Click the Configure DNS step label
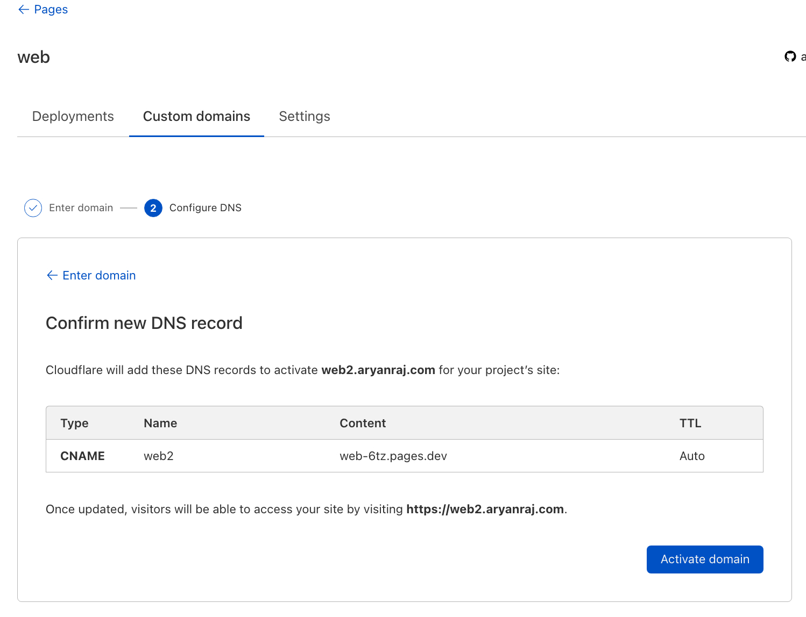 click(x=206, y=208)
